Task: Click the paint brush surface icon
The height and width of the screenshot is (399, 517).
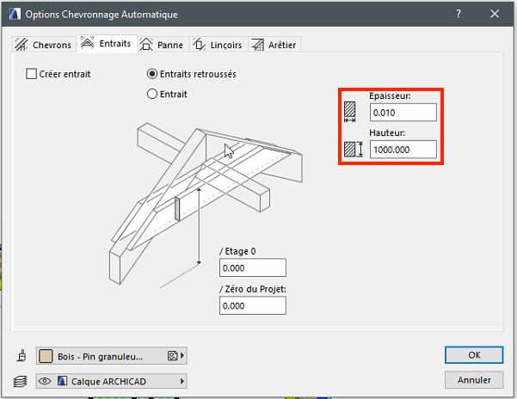Action: tap(22, 356)
